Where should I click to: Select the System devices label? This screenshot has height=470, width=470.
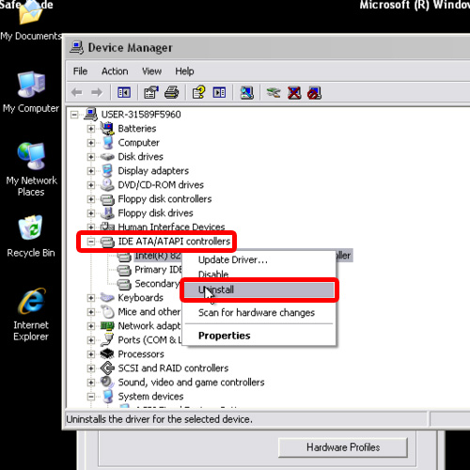[x=150, y=397]
